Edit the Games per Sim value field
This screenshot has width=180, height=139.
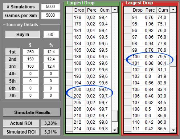50,15
